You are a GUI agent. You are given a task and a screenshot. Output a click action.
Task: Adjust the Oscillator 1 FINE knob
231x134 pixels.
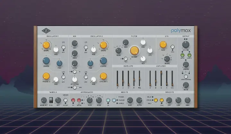[x=59, y=63]
